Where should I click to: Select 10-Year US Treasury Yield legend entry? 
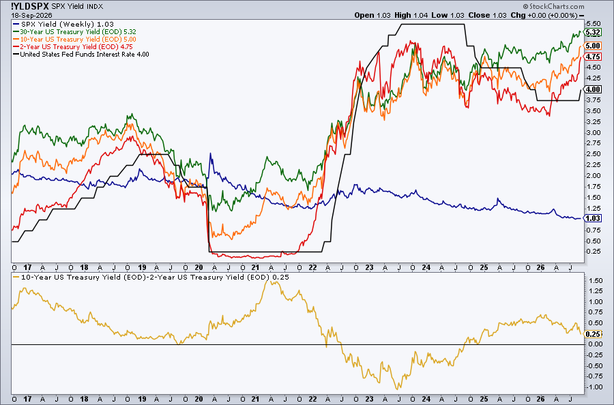point(75,39)
